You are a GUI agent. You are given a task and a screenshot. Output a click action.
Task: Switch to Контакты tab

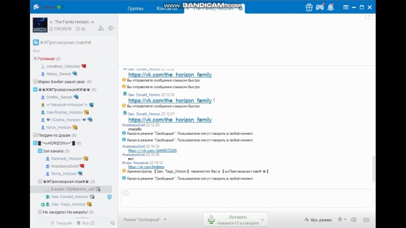tap(167, 9)
